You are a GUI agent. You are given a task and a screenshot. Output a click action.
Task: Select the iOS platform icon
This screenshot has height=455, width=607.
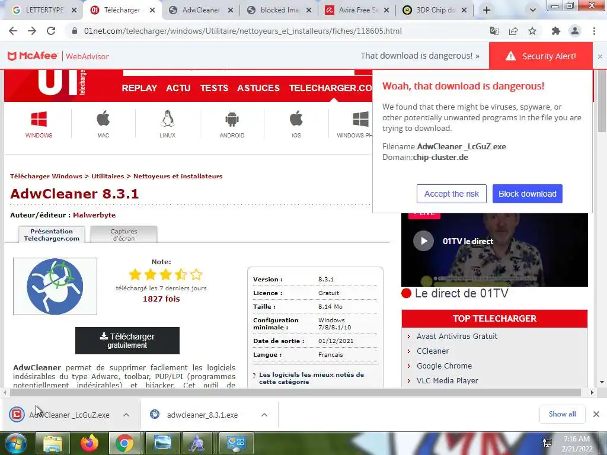pos(296,124)
